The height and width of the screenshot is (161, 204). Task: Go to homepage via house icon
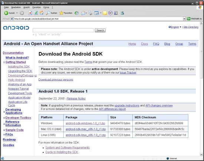click(x=42, y=13)
